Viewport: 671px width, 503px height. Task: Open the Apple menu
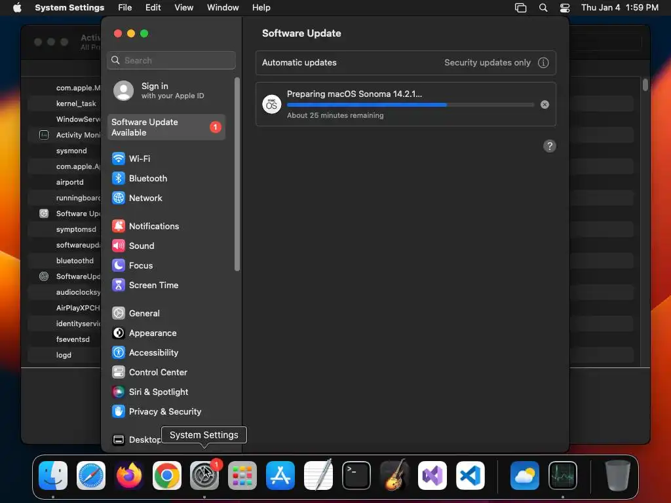coord(17,8)
